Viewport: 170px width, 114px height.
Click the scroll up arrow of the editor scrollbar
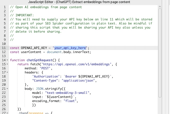click(x=160, y=7)
